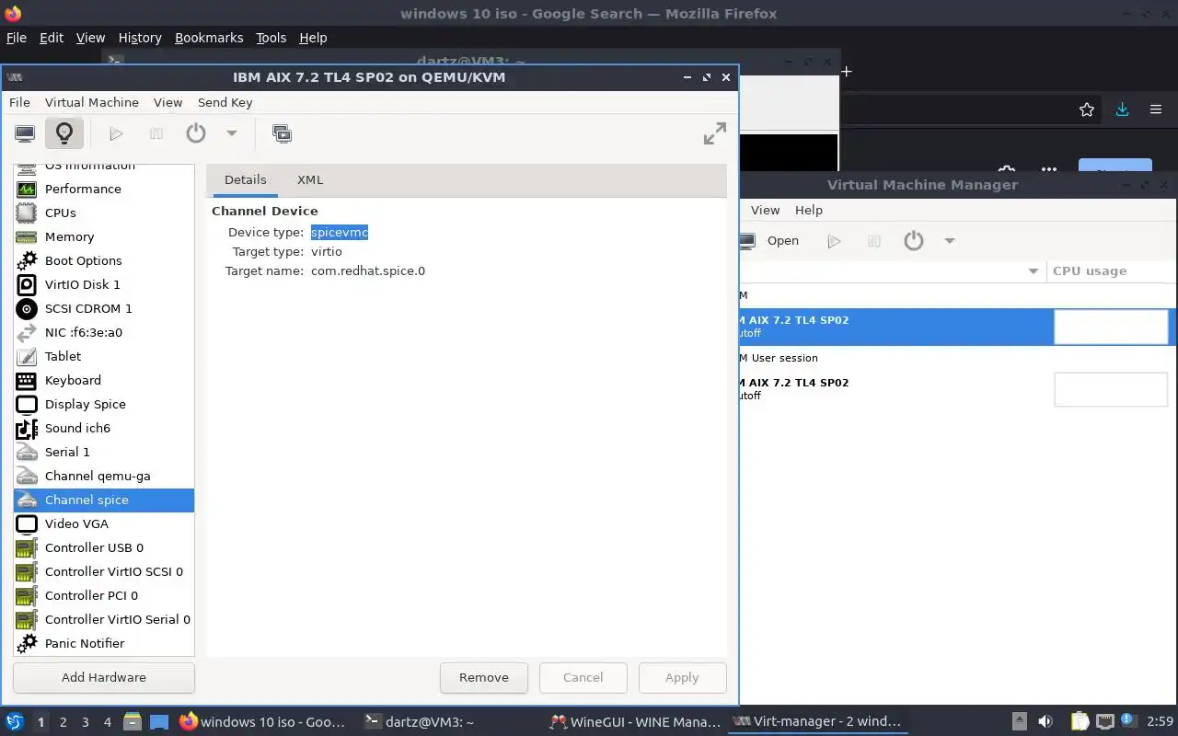This screenshot has width=1178, height=736.
Task: Select Video VGA device
Action: (x=104, y=523)
